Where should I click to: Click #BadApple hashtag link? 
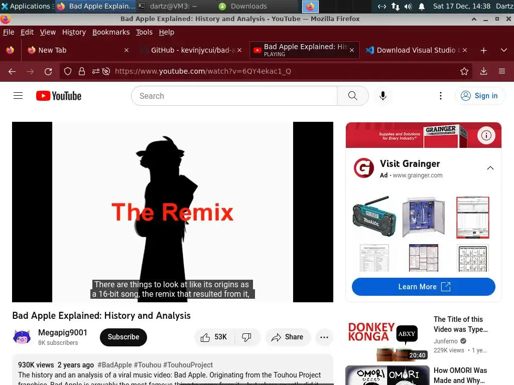point(114,365)
